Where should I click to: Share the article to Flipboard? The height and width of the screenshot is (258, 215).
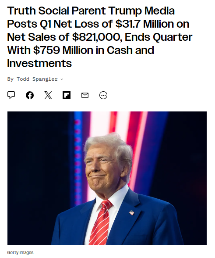coord(67,95)
